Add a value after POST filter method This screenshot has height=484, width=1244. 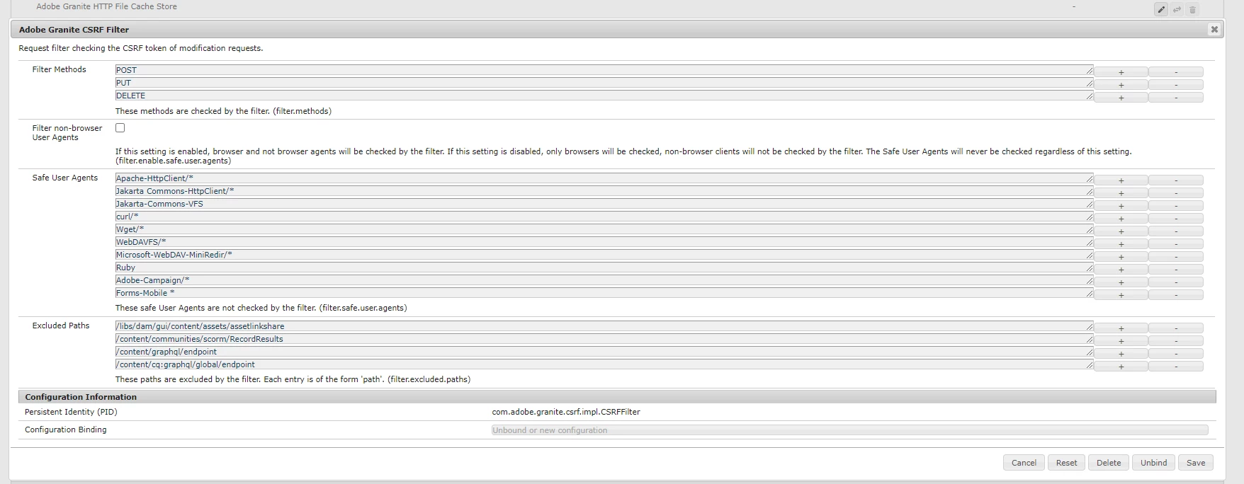click(1121, 72)
